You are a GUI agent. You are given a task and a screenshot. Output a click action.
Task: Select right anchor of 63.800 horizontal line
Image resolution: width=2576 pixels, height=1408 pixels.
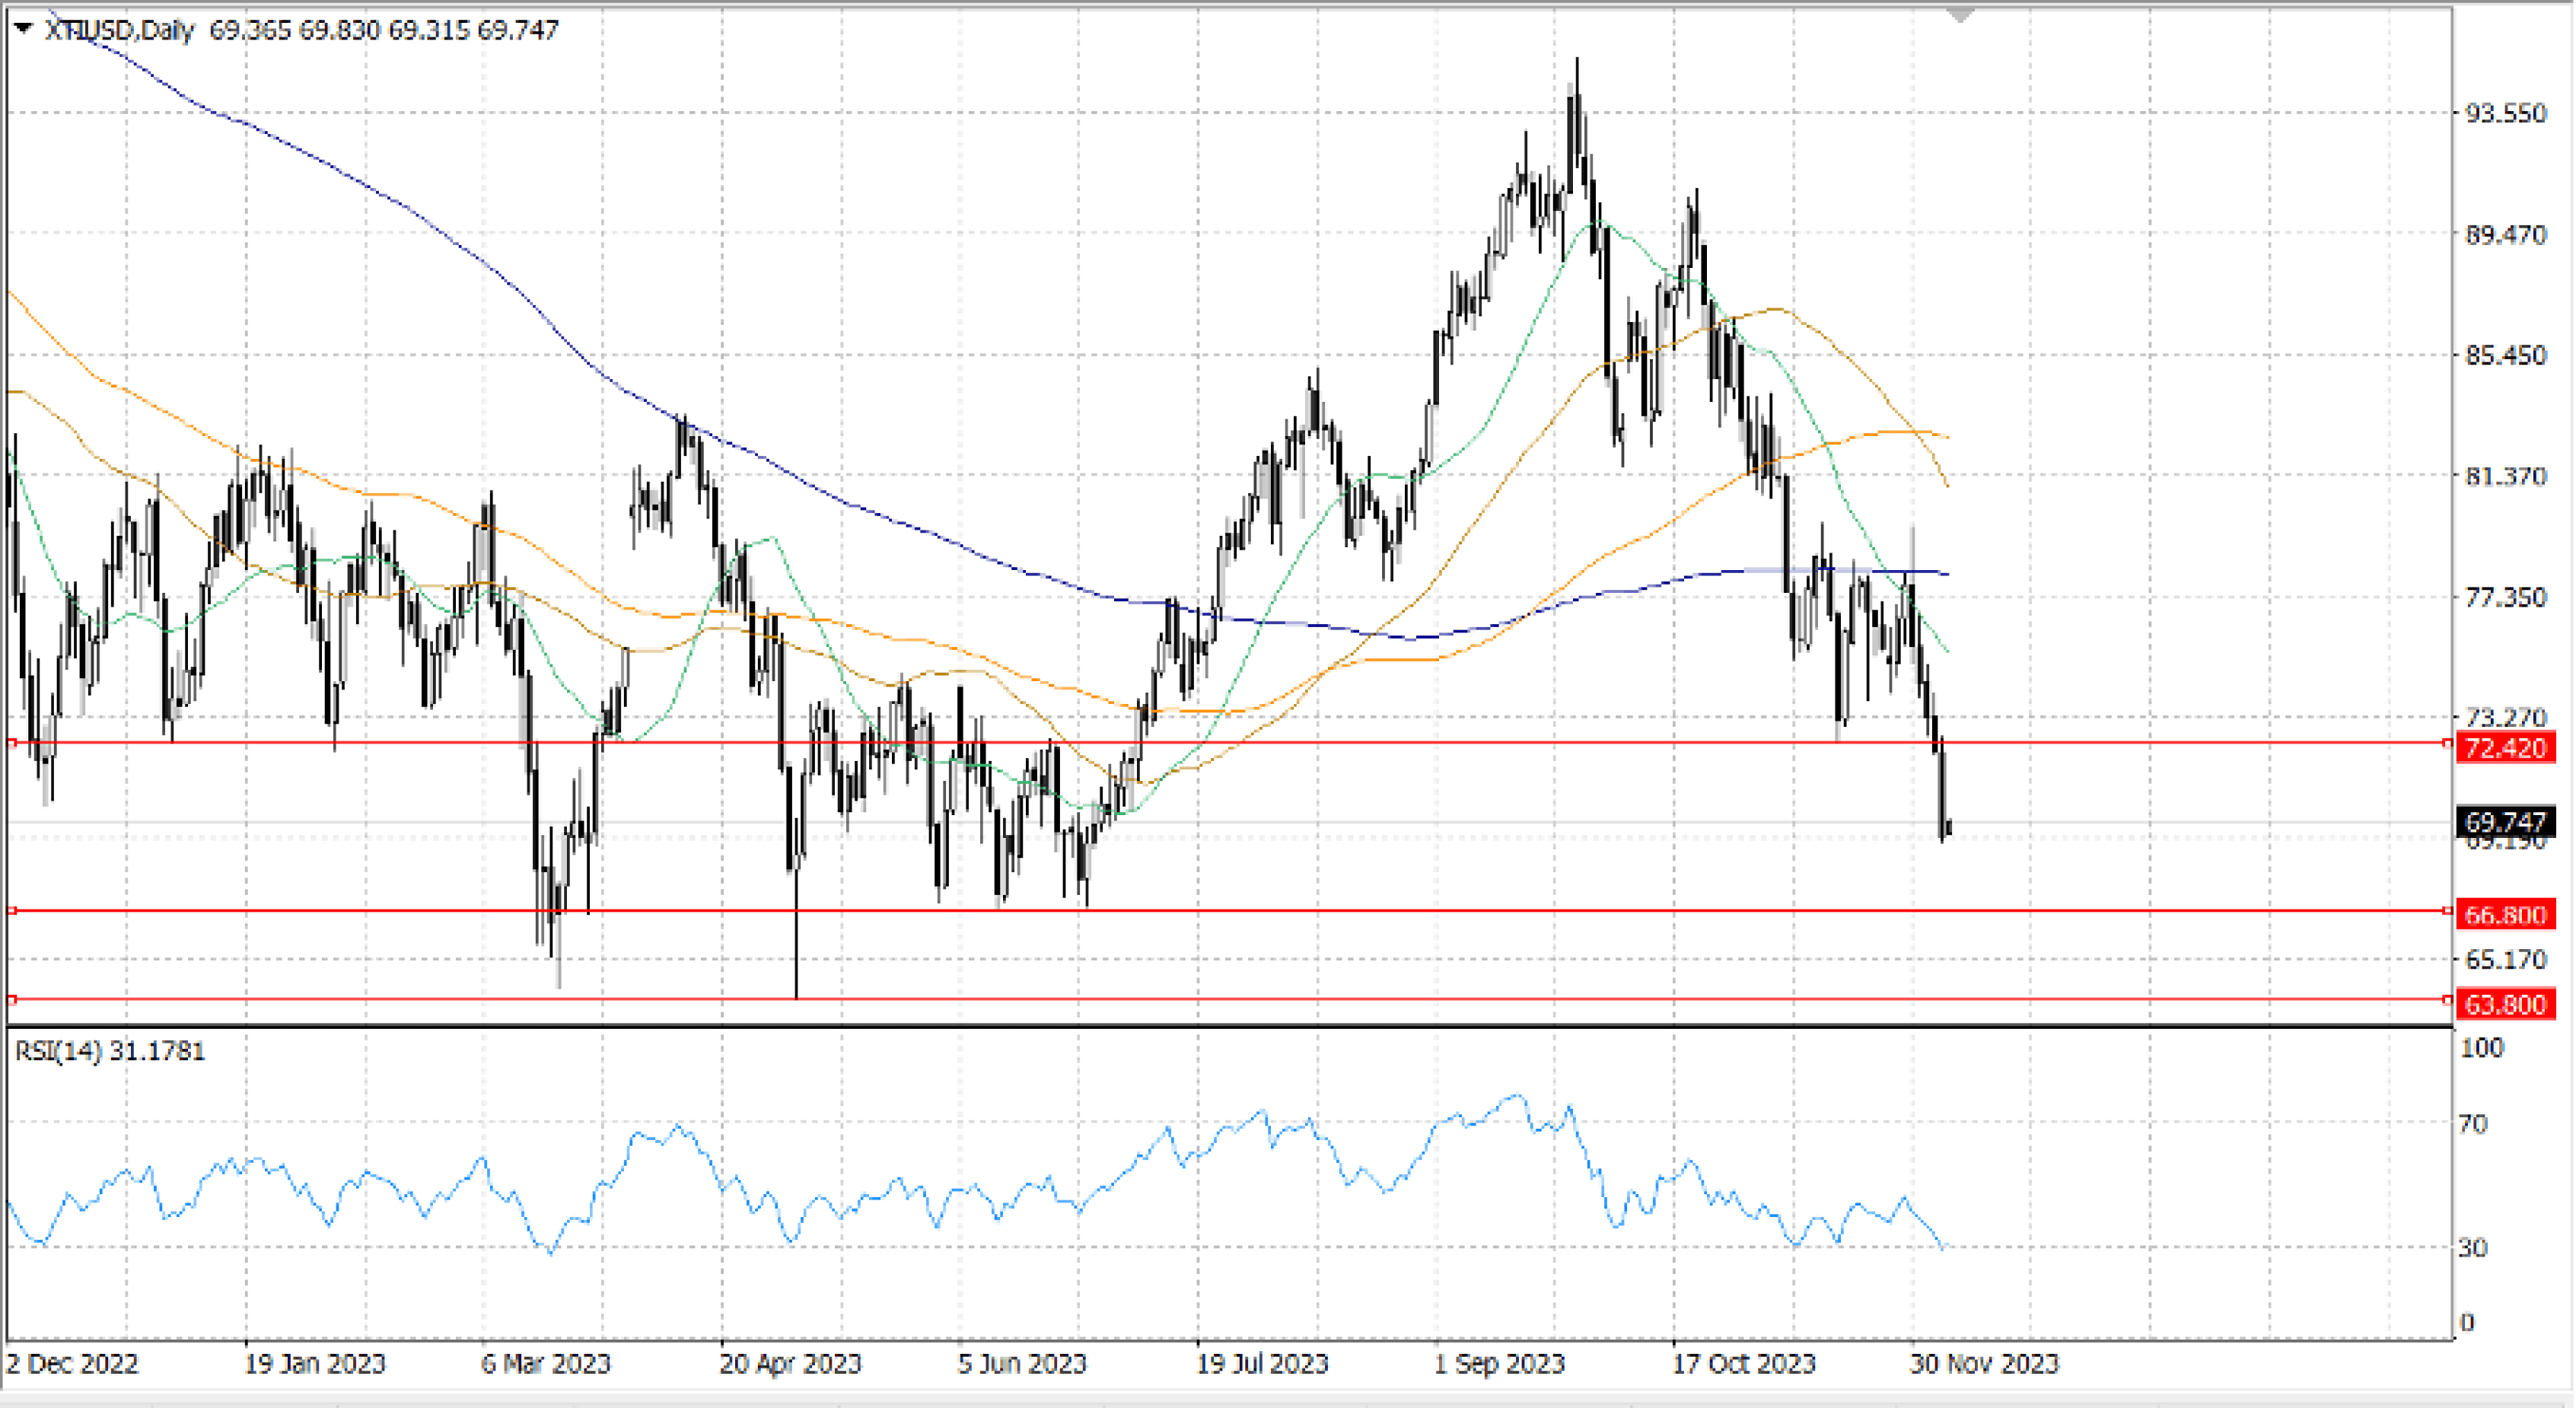pyautogui.click(x=2447, y=999)
